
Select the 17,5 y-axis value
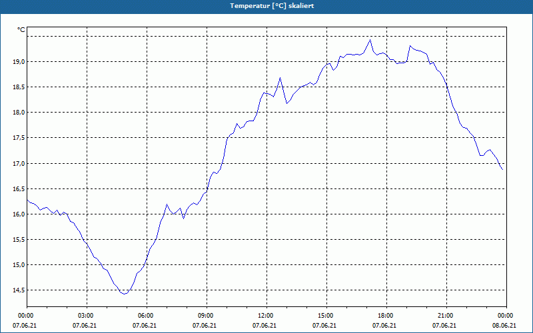19,138
